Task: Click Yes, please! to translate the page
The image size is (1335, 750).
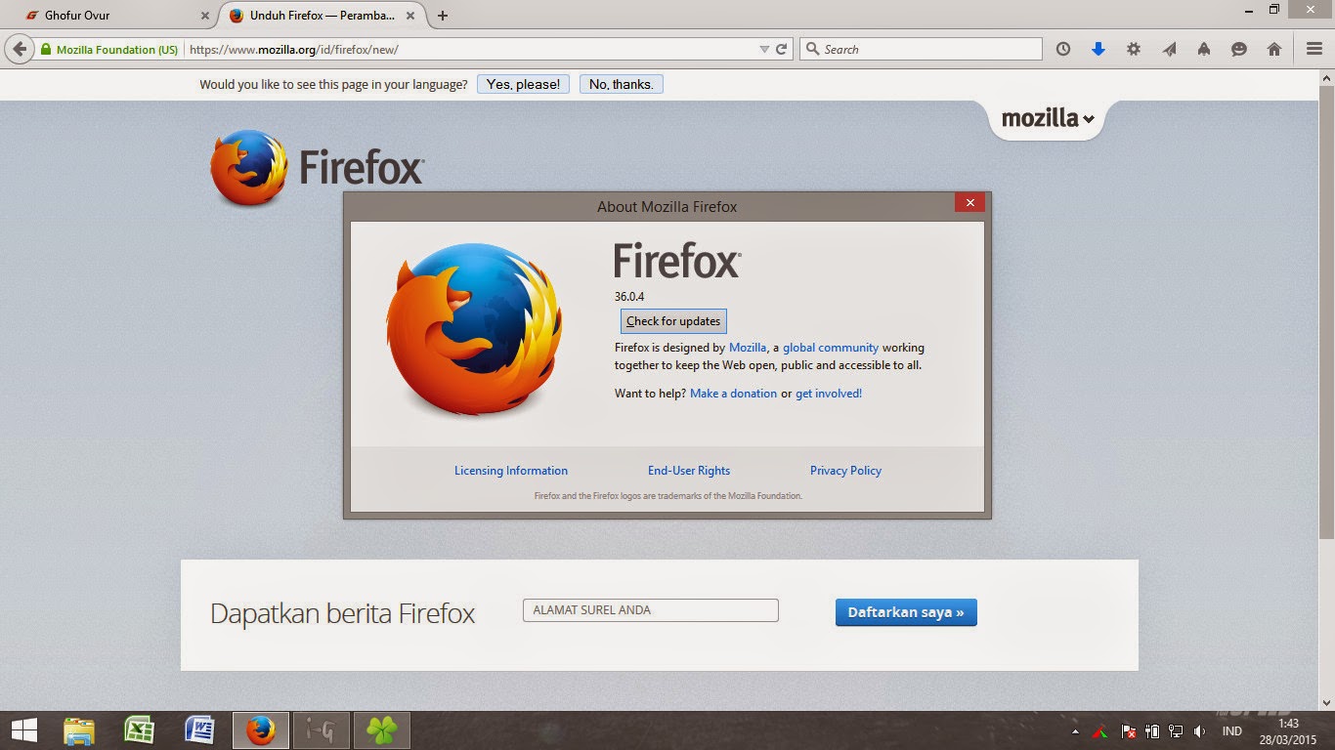Action: tap(523, 83)
